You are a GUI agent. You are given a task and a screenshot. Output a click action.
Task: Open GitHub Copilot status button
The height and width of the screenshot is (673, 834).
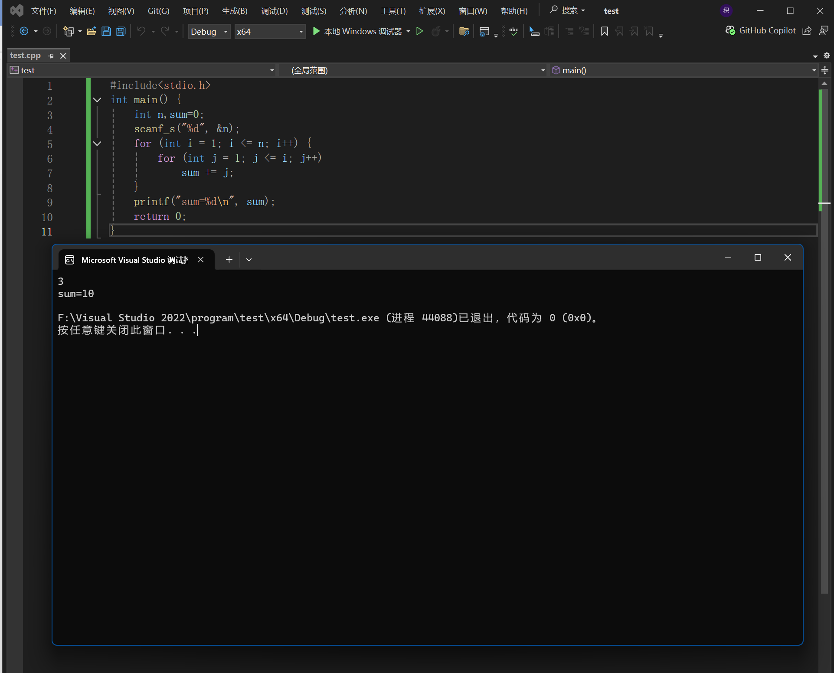[x=761, y=31]
